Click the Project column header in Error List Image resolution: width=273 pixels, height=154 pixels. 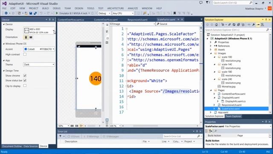coord(188,142)
